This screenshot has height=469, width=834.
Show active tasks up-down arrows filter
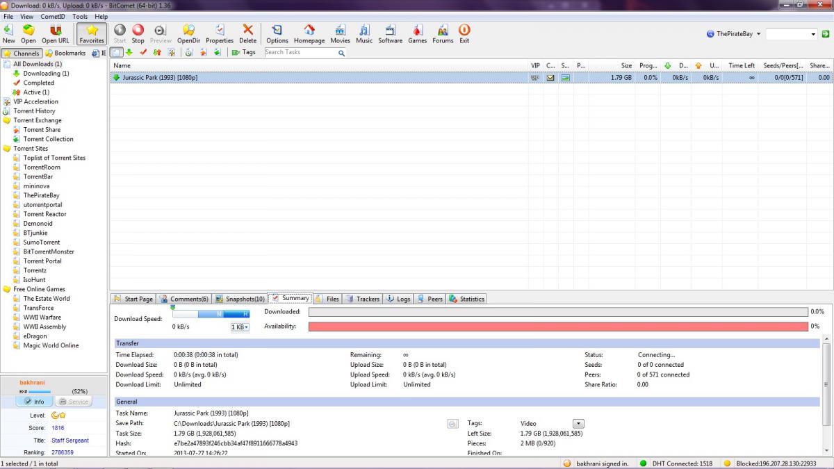coord(157,52)
